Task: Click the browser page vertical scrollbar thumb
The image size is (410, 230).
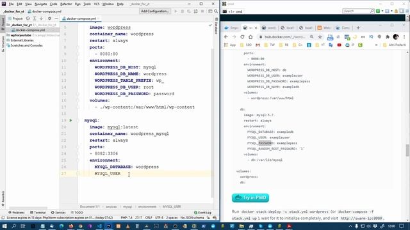Action: click(407, 150)
